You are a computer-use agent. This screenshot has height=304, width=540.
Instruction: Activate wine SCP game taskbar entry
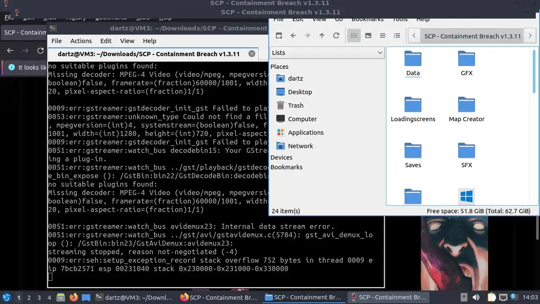point(388,297)
